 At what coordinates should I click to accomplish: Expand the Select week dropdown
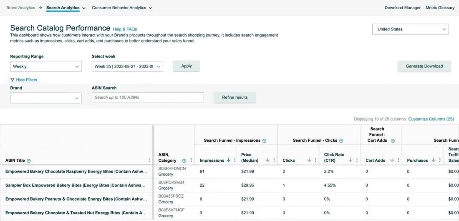127,66
